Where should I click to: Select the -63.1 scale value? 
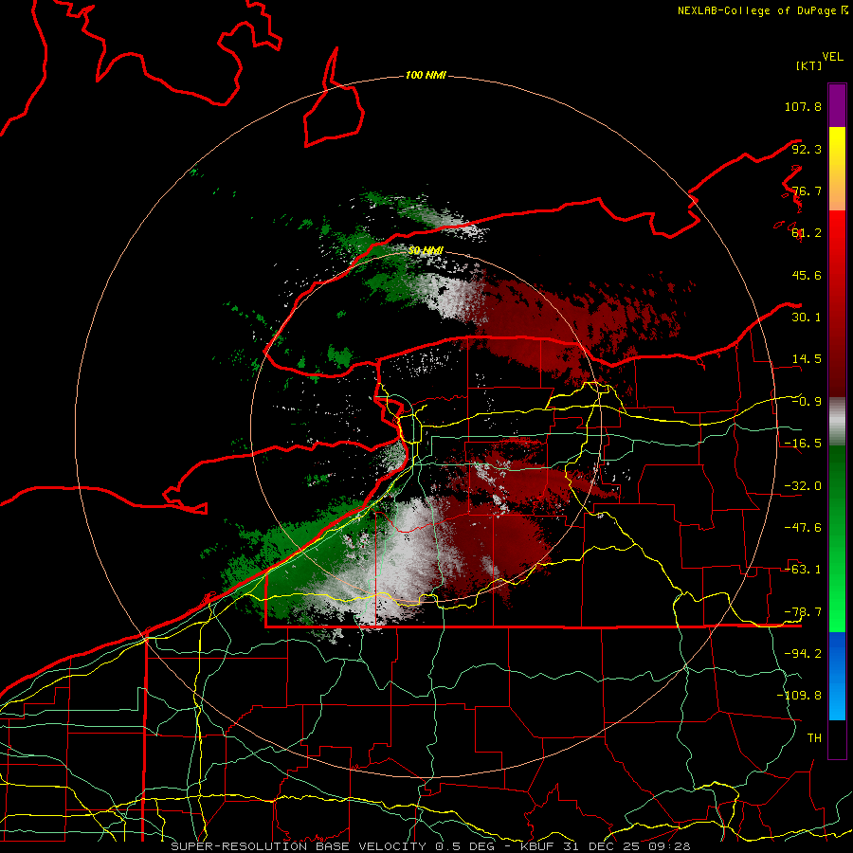click(803, 570)
